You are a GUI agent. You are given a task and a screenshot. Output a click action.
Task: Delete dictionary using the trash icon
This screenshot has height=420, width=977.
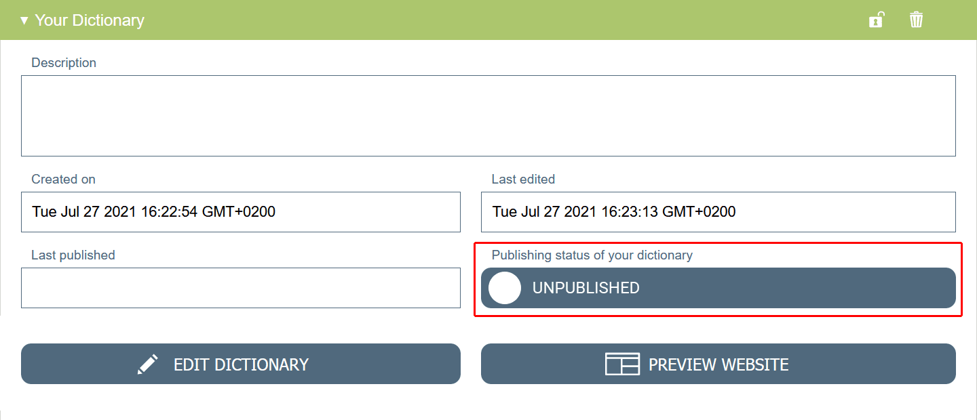coord(916,20)
